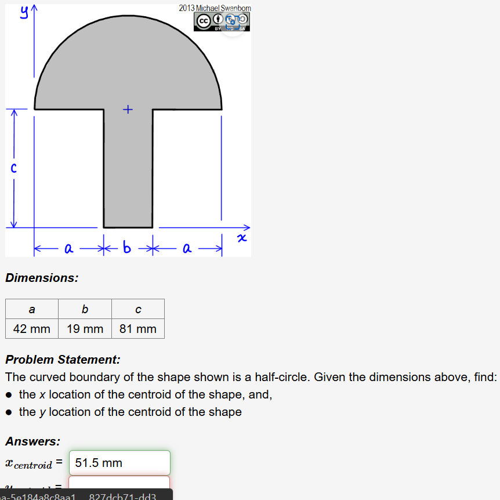Expand the dimension b arrow indicator
Viewport: 500px width, 500px height.
point(127,248)
